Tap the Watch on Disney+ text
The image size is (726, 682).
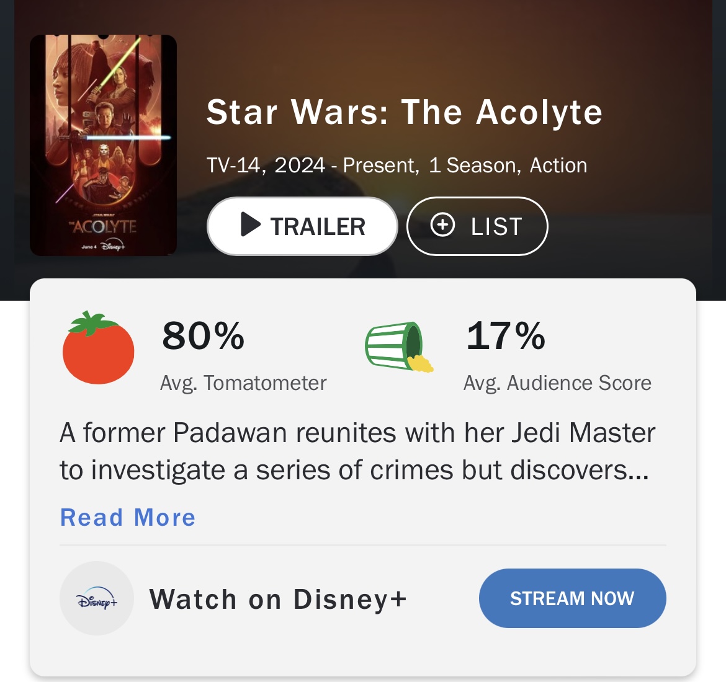(278, 600)
